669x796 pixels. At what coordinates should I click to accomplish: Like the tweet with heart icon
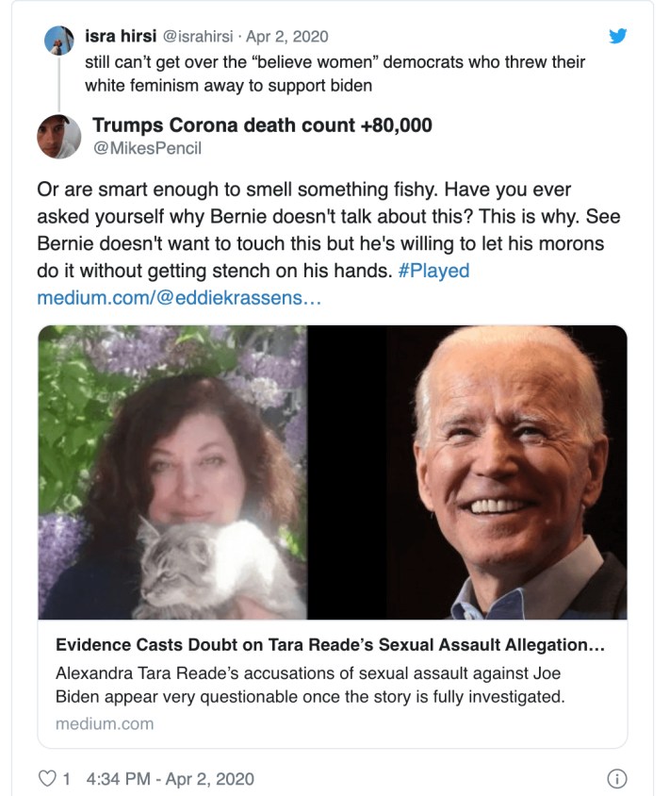click(46, 779)
